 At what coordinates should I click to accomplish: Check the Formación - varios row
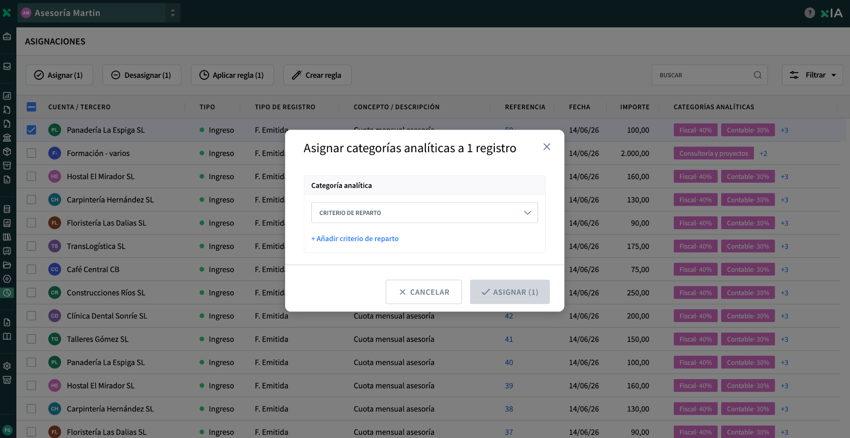(31, 153)
